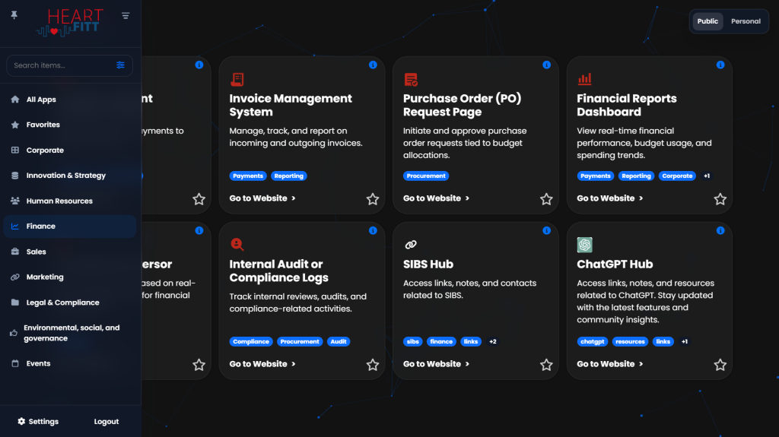The height and width of the screenshot is (437, 779).
Task: Expand +2 more tags on SIBS Hub
Action: [493, 342]
